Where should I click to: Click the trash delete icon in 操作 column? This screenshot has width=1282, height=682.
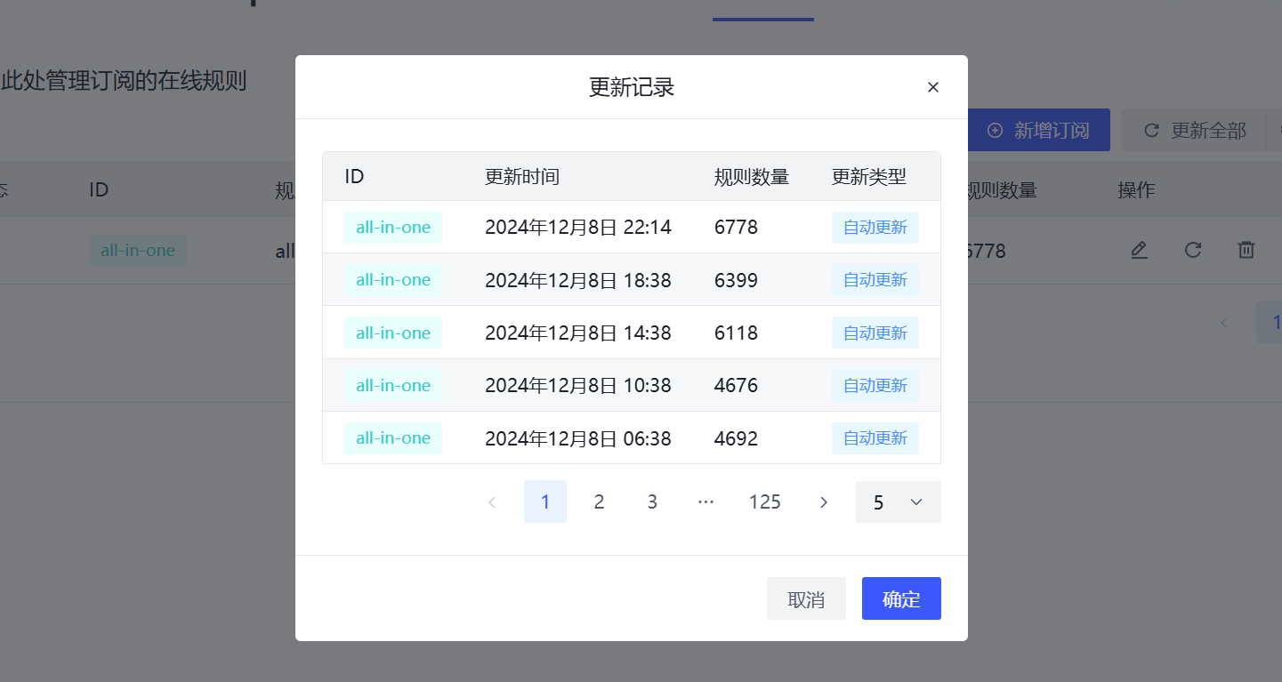click(x=1246, y=251)
